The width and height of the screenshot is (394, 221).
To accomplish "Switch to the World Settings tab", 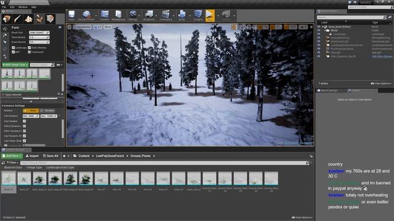I will [x=329, y=91].
